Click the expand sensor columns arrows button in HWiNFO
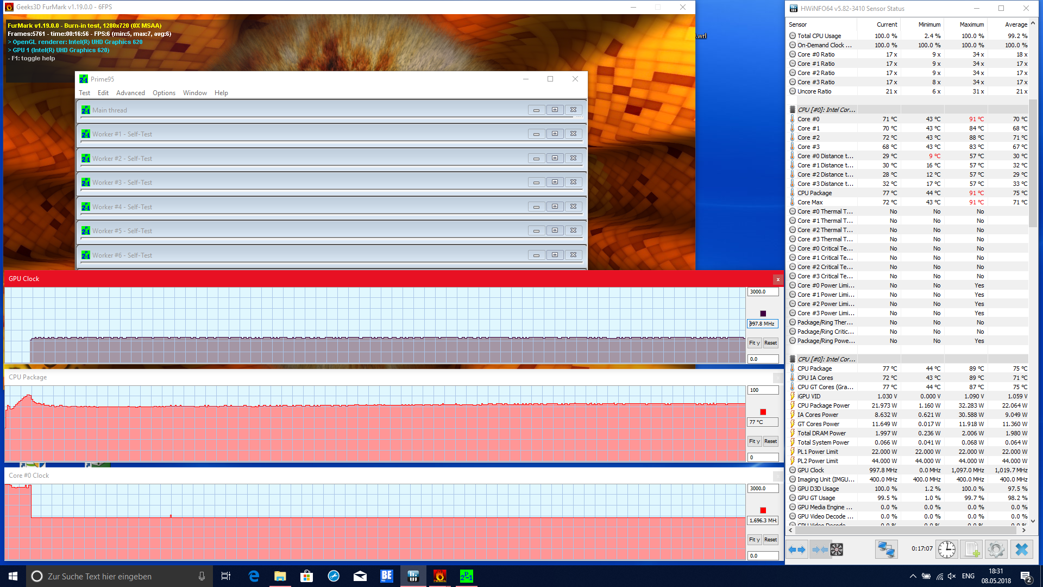Image resolution: width=1043 pixels, height=587 pixels. (x=797, y=549)
